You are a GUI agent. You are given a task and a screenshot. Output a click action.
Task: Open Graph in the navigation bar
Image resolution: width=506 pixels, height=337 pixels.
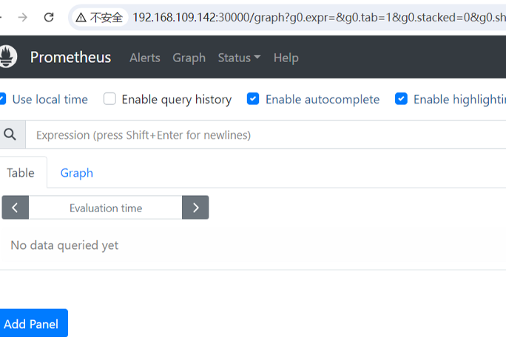tap(189, 58)
